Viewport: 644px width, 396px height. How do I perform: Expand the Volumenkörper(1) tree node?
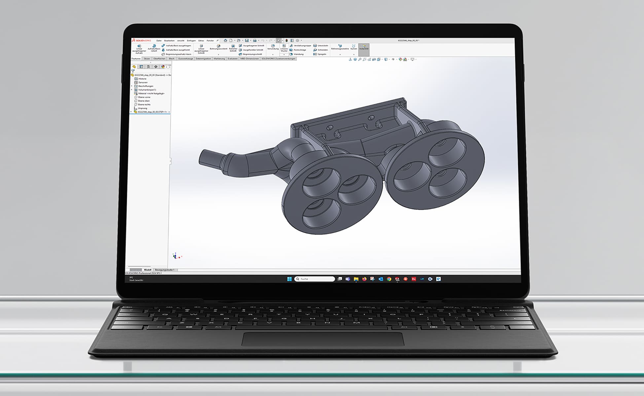tap(131, 89)
